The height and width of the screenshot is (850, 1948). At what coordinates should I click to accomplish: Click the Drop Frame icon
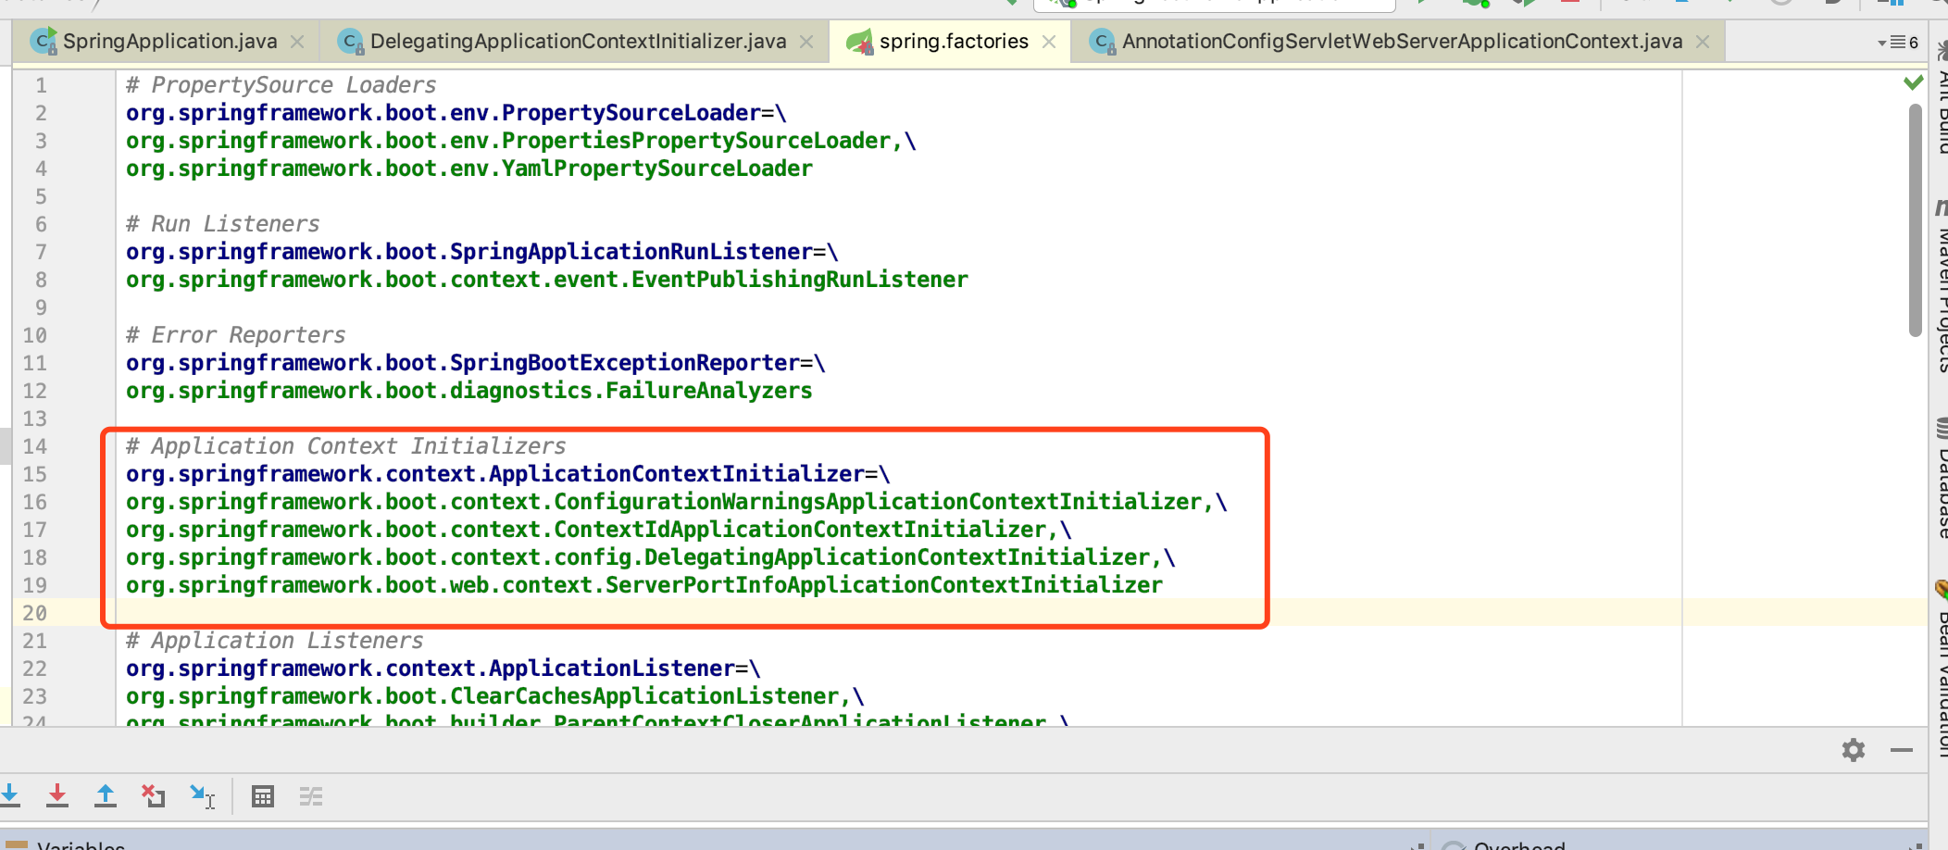pos(153,795)
